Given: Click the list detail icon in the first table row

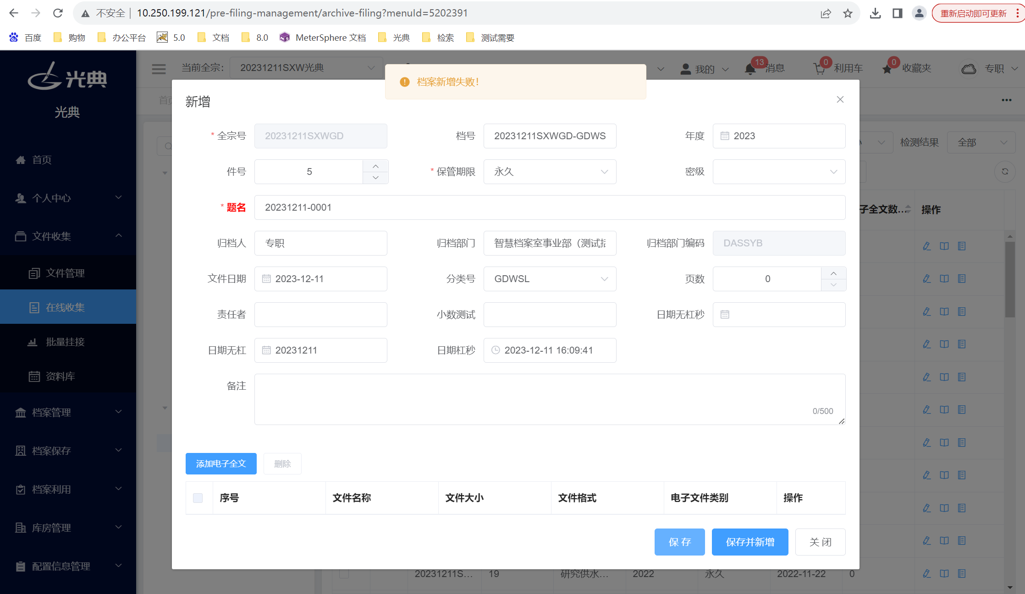Looking at the screenshot, I should [962, 246].
